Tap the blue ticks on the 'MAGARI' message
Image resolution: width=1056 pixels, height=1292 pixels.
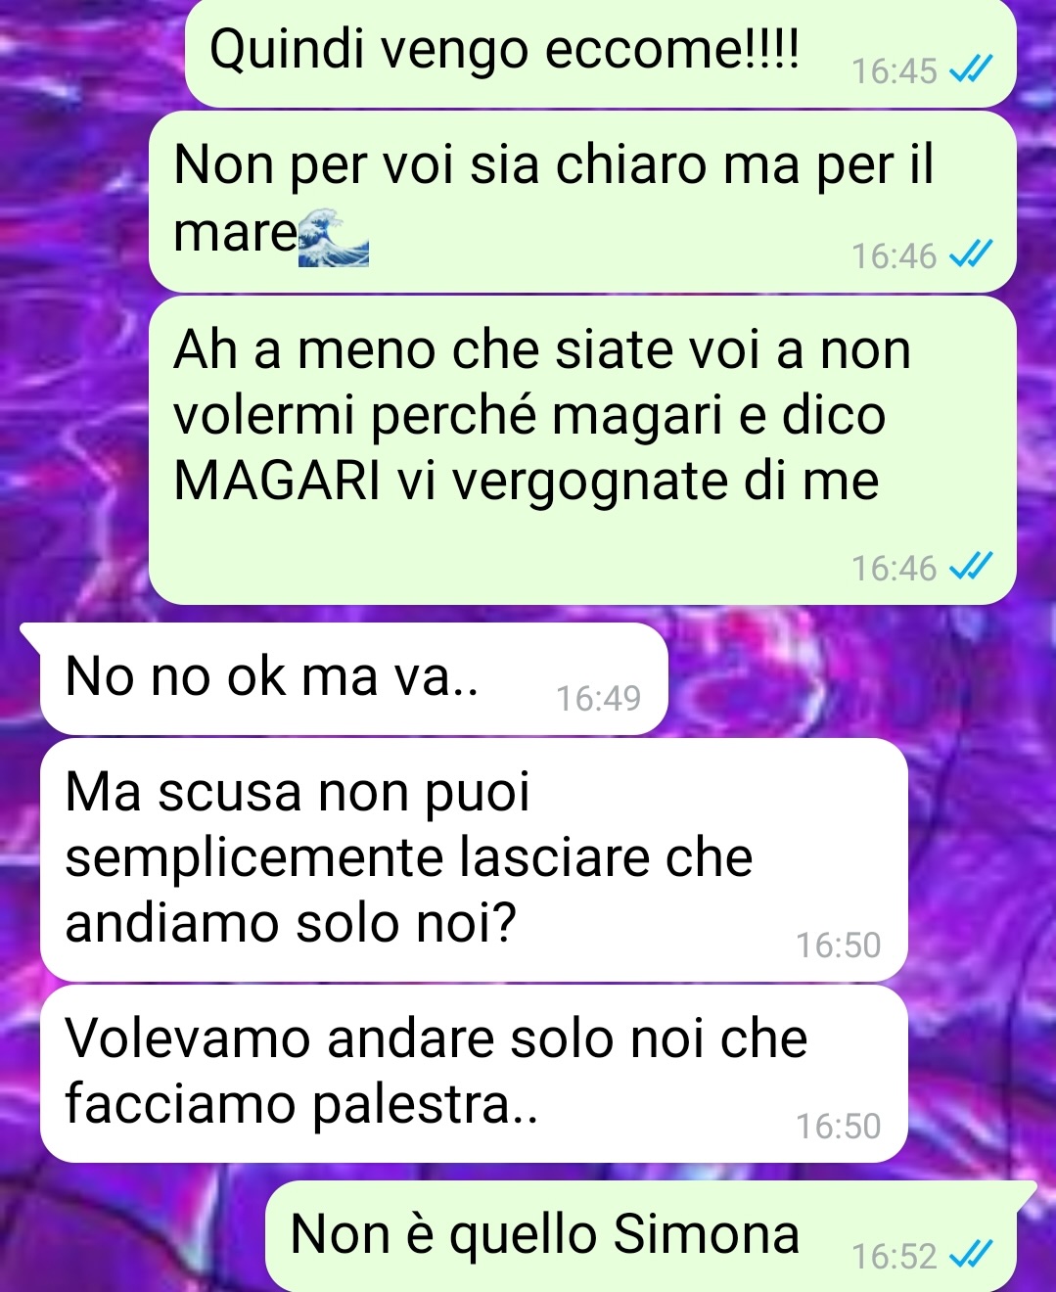(x=973, y=567)
